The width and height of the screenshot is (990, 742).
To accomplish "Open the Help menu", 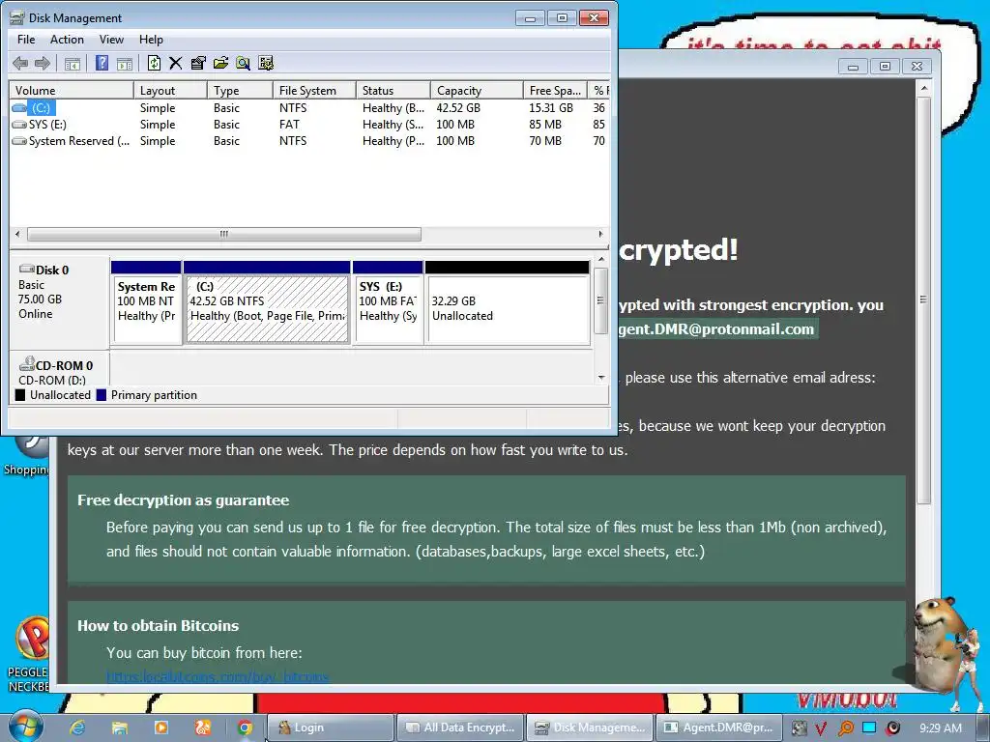I will [151, 39].
